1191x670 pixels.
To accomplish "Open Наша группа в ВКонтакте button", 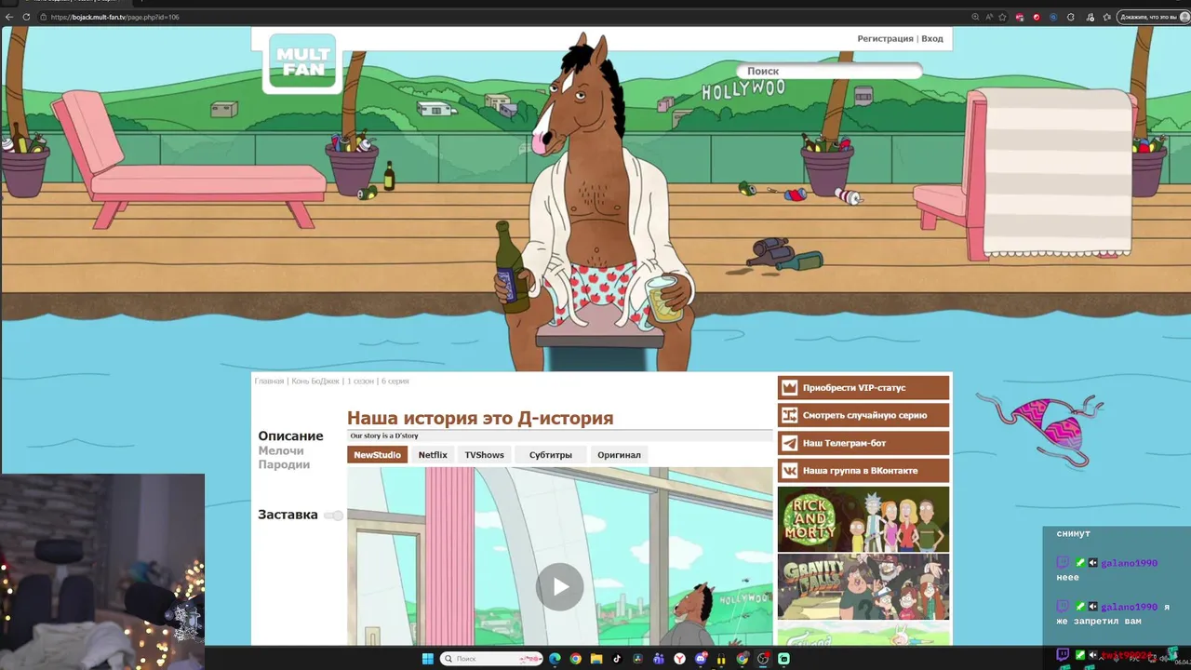I will click(x=863, y=471).
